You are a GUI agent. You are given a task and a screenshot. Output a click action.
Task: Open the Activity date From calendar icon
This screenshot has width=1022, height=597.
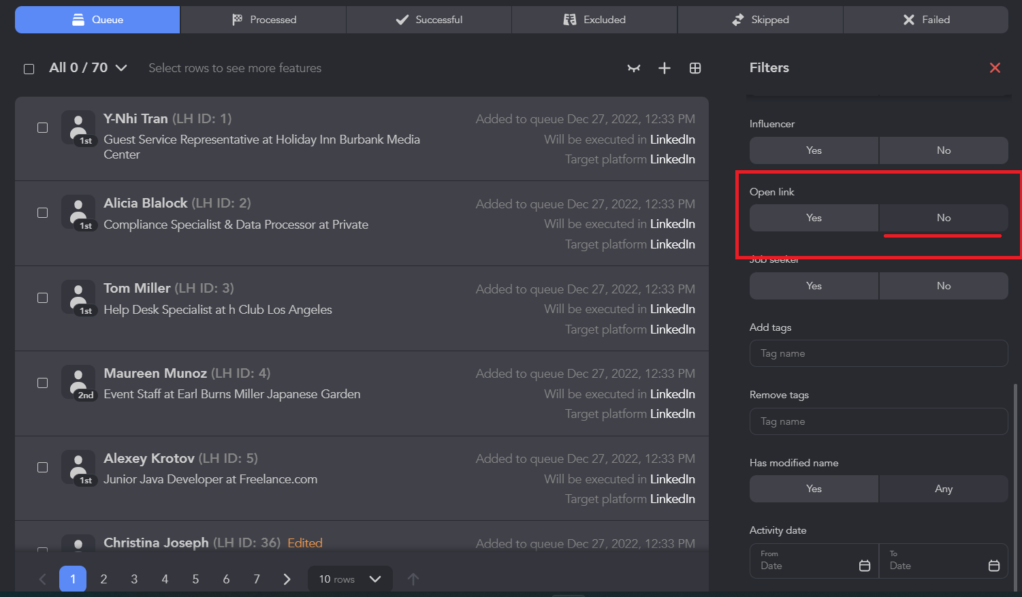click(x=865, y=566)
